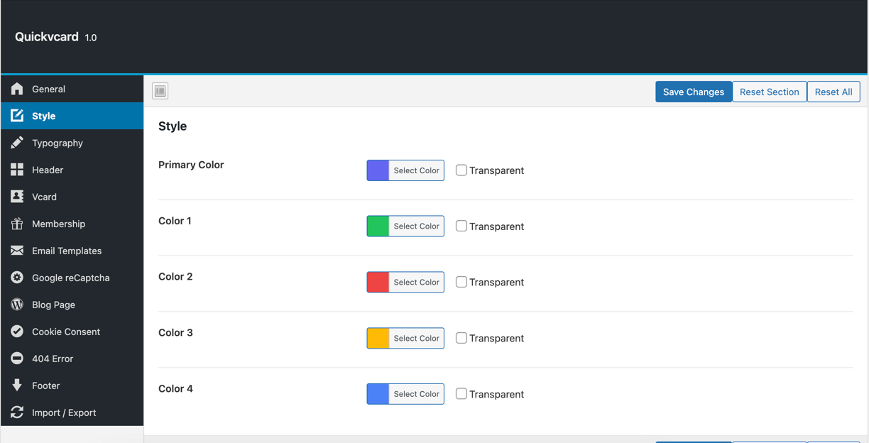Image resolution: width=869 pixels, height=443 pixels.
Task: Click the refresh arrows icon for Import / Export
Action: [17, 412]
